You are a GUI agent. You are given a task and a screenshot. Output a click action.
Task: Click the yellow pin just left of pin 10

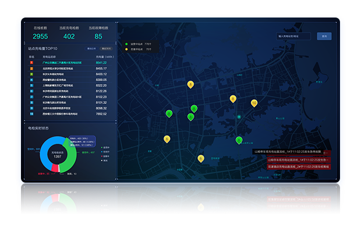[233, 99]
